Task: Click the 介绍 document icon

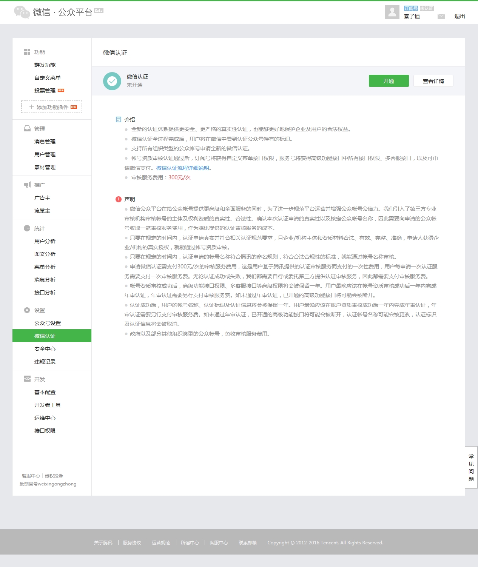Action: coord(119,119)
